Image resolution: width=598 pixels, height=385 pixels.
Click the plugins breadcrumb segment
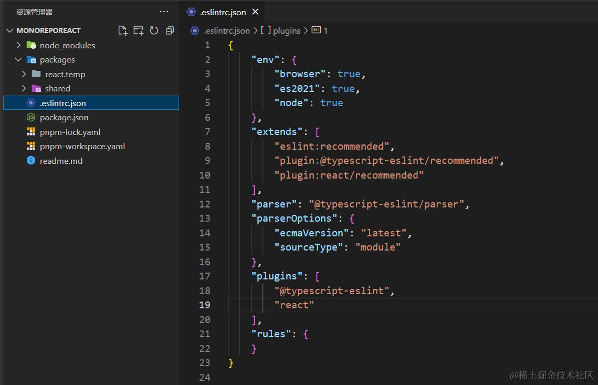point(287,30)
